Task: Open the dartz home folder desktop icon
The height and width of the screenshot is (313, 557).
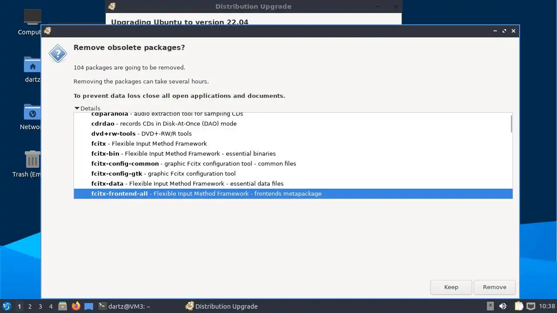Action: coord(32,70)
